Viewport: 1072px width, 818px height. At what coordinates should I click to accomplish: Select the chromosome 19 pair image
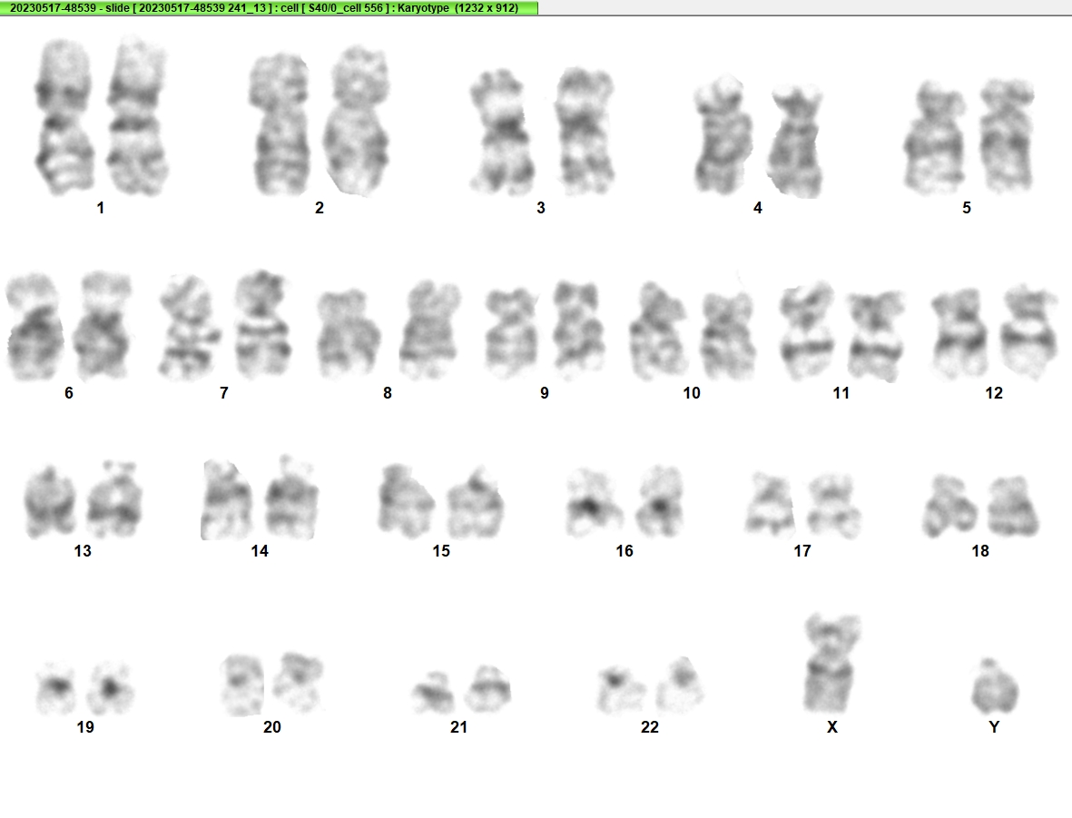click(x=85, y=688)
